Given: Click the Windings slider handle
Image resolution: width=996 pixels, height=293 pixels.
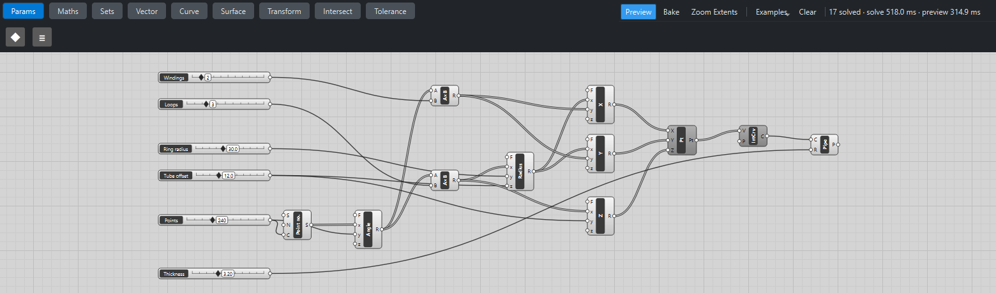Looking at the screenshot, I should click(201, 77).
